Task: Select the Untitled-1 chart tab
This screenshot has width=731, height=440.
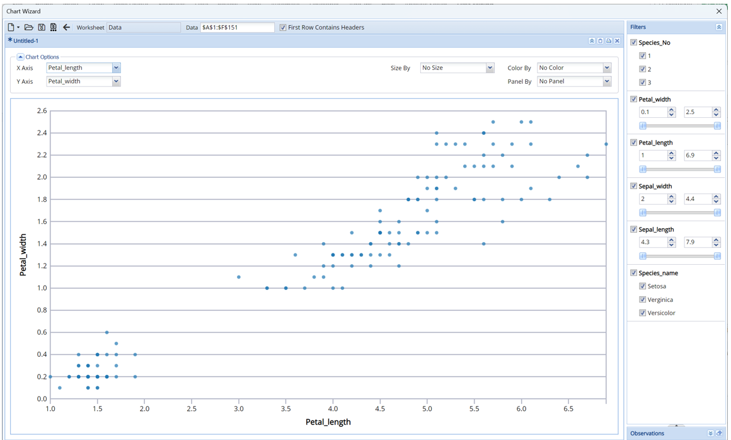Action: click(x=25, y=41)
